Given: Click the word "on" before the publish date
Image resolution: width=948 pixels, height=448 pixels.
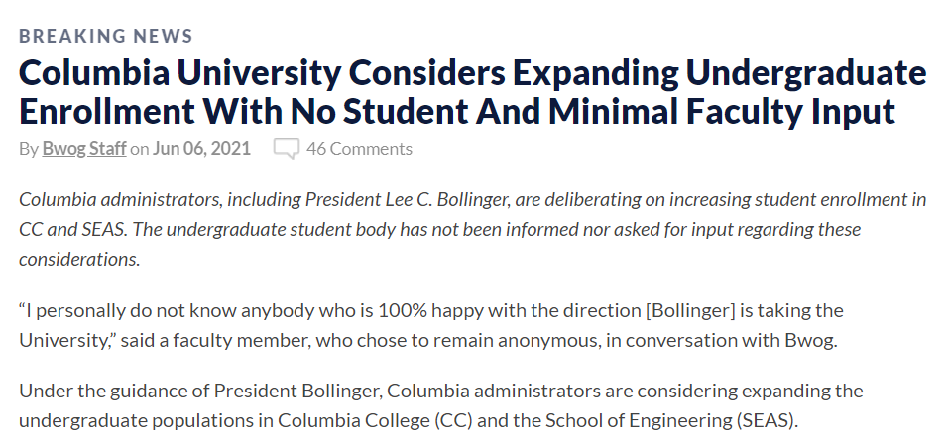Looking at the screenshot, I should pos(140,149).
